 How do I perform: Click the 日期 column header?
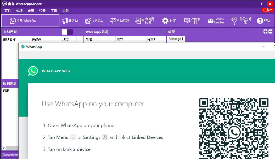coord(6,91)
